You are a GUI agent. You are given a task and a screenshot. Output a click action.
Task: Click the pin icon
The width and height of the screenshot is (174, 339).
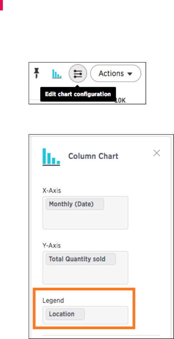(x=37, y=73)
